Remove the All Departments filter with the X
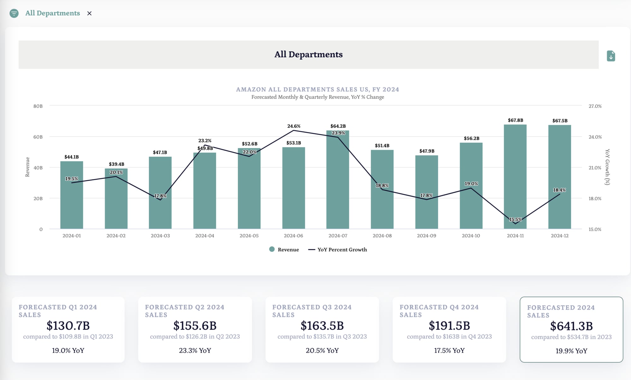The height and width of the screenshot is (380, 631). (89, 13)
